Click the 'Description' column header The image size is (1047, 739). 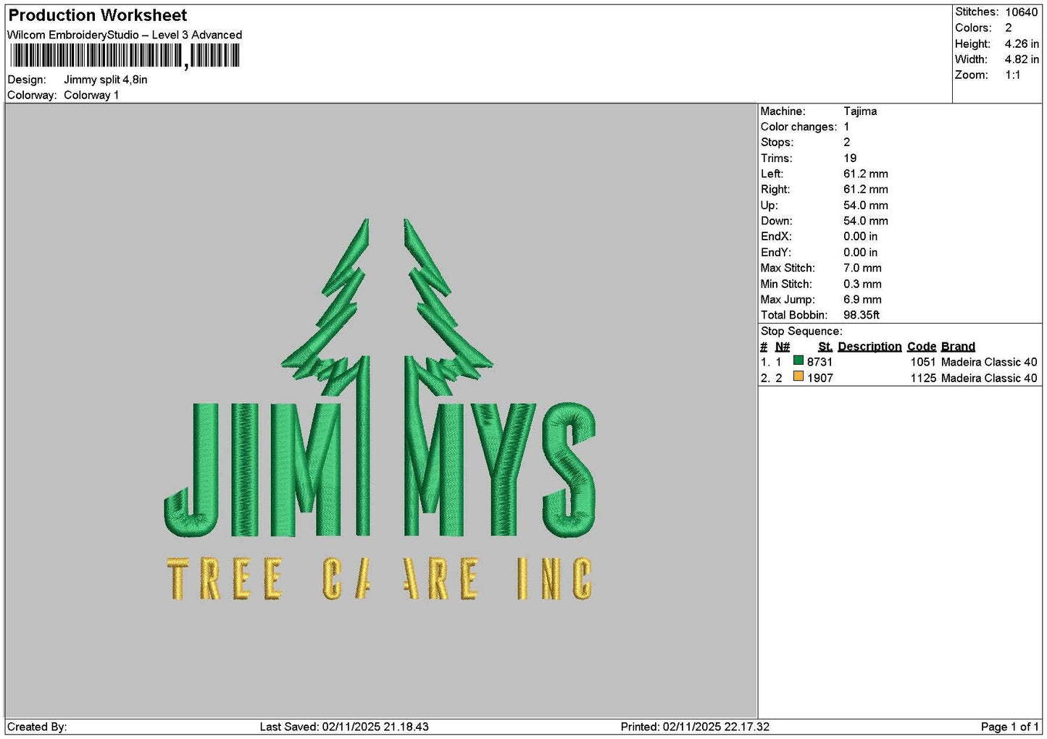click(869, 347)
